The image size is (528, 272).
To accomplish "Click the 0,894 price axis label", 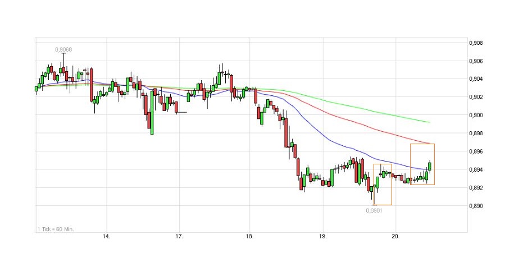I will (x=476, y=170).
